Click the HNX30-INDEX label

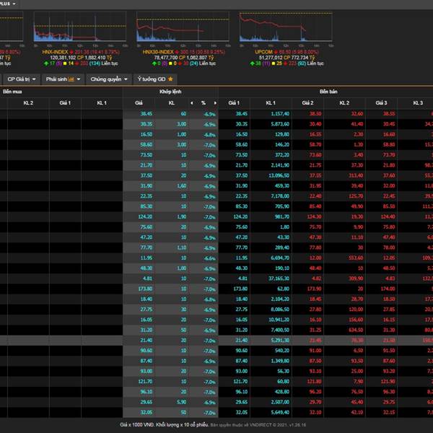point(158,52)
